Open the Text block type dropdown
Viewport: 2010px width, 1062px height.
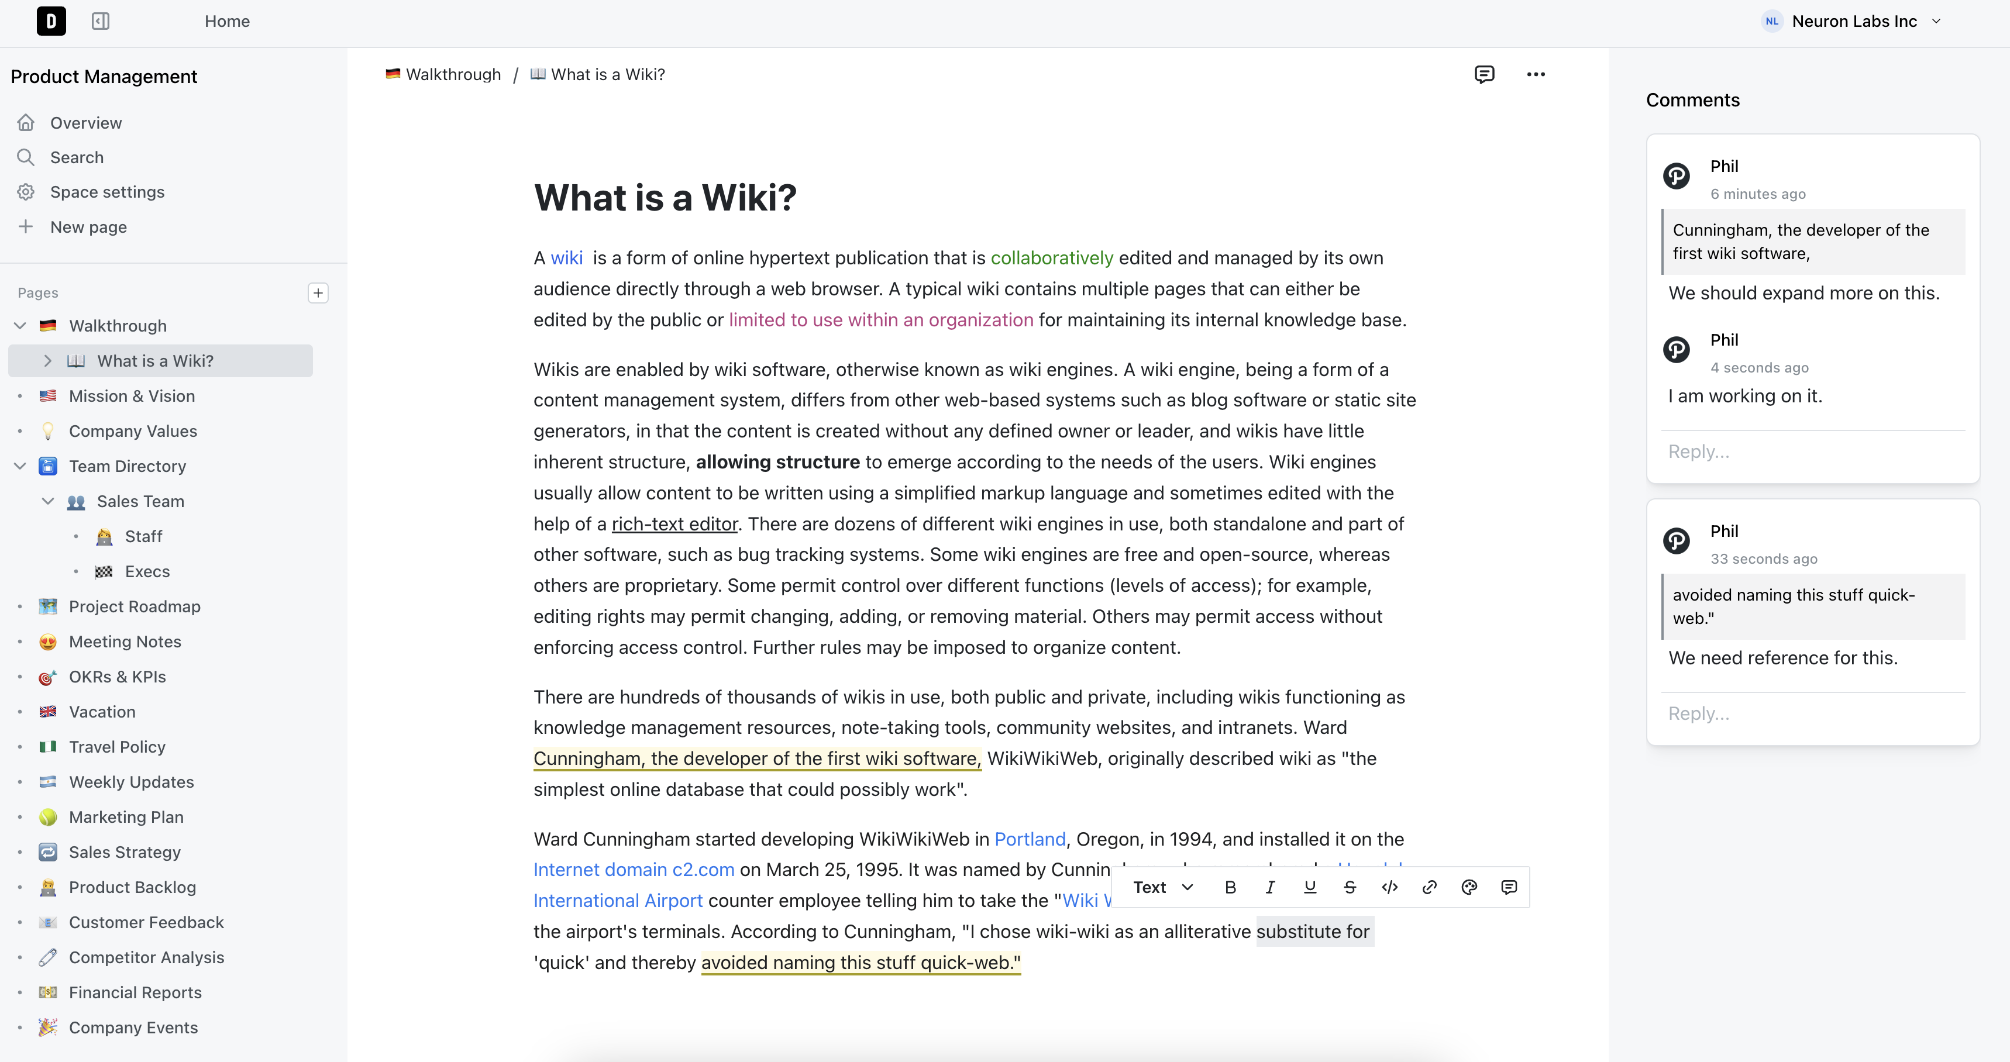pyautogui.click(x=1162, y=887)
